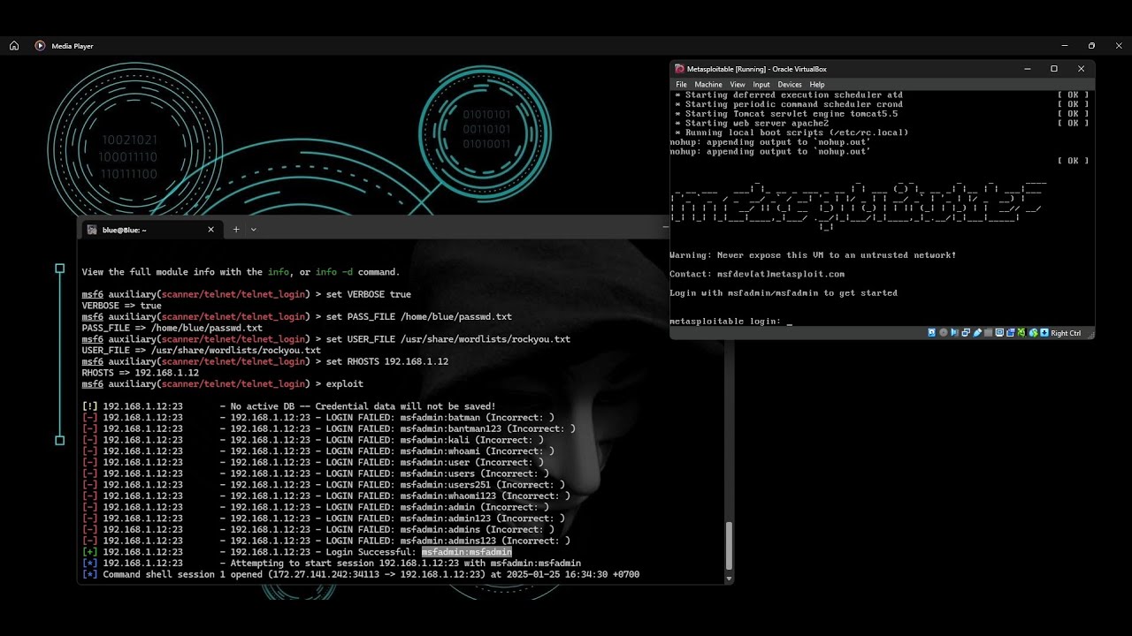Click the 'exploit' command line
Screen dimensions: 1132x636
coord(222,384)
